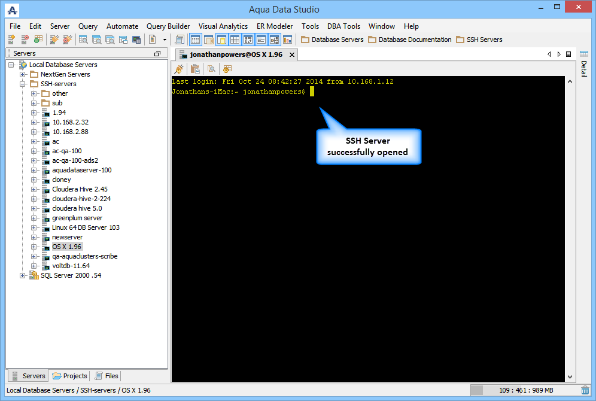Click the second query window magnifier icon
The height and width of the screenshot is (401, 596).
96,40
